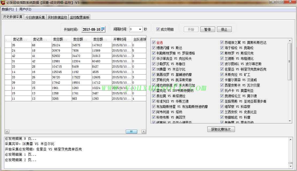Toggle the 华沙莱吉亚 VS 克拉科夫 checkbox
The width and height of the screenshot is (297, 171).
tap(154, 59)
